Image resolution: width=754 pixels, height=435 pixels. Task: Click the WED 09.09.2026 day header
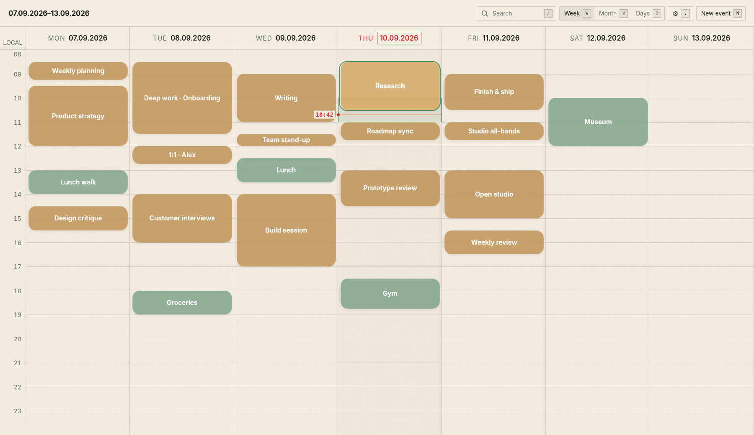click(x=286, y=38)
